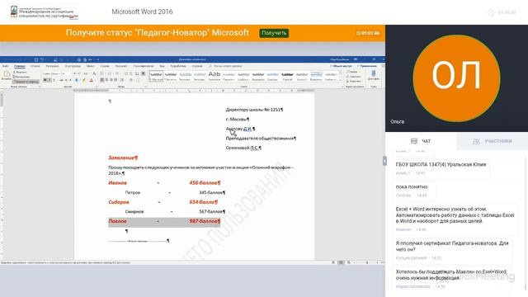Image resolution: width=528 pixels, height=297 pixels.
Task: Open the Find dropdown in Editing group
Action: 353,72
